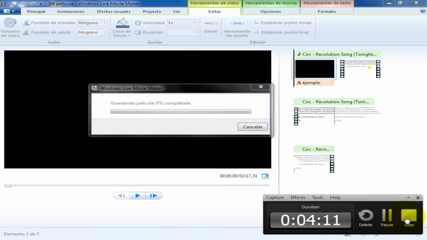
Task: Click the saving progress bar in dialog
Action: (180, 112)
